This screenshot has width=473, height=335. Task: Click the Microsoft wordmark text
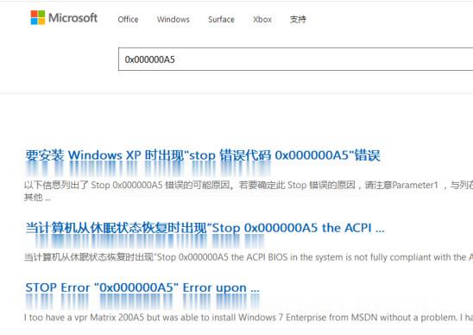tap(73, 18)
